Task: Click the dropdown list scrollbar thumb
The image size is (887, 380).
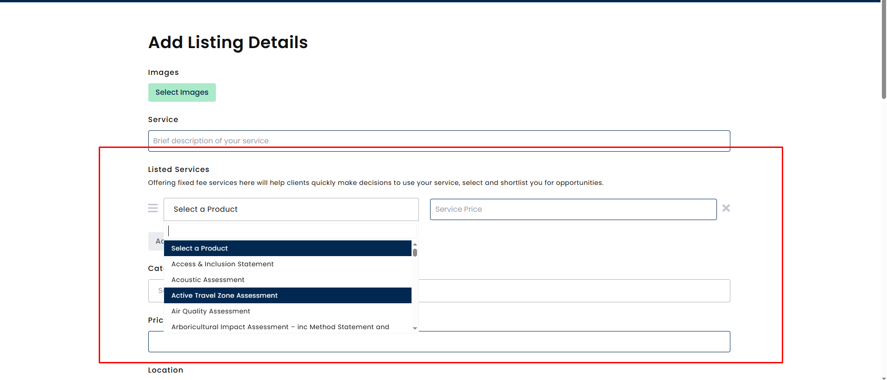Action: pyautogui.click(x=415, y=252)
